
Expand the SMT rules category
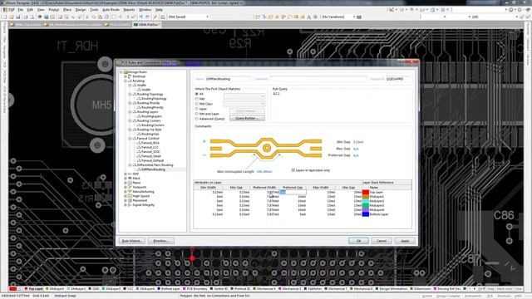pyautogui.click(x=126, y=174)
